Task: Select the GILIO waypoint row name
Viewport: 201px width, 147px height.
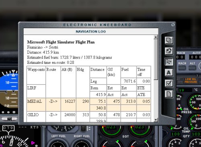Action: click(x=33, y=115)
